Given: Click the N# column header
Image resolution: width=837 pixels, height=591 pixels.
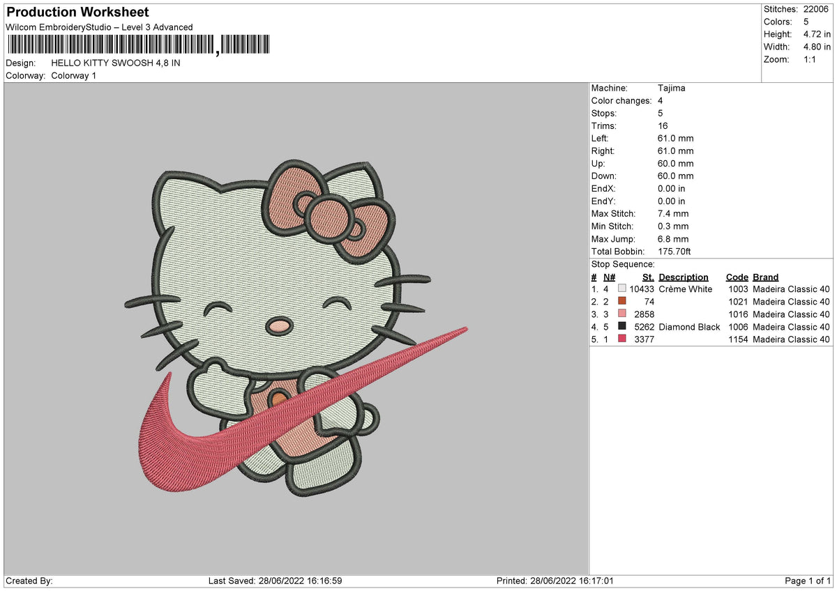Looking at the screenshot, I should click(x=610, y=277).
